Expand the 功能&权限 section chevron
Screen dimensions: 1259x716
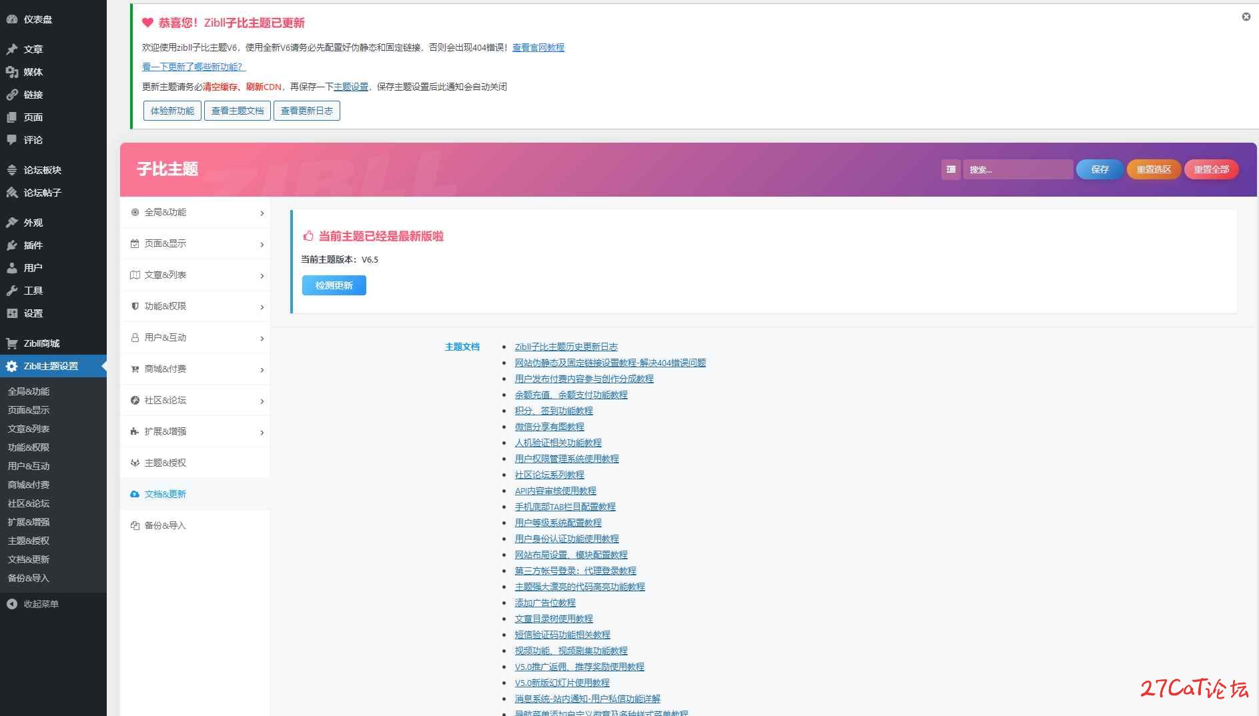point(262,307)
